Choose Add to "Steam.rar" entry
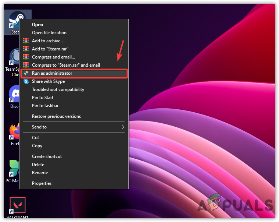Screen dimensions: 279x222 tap(74, 49)
